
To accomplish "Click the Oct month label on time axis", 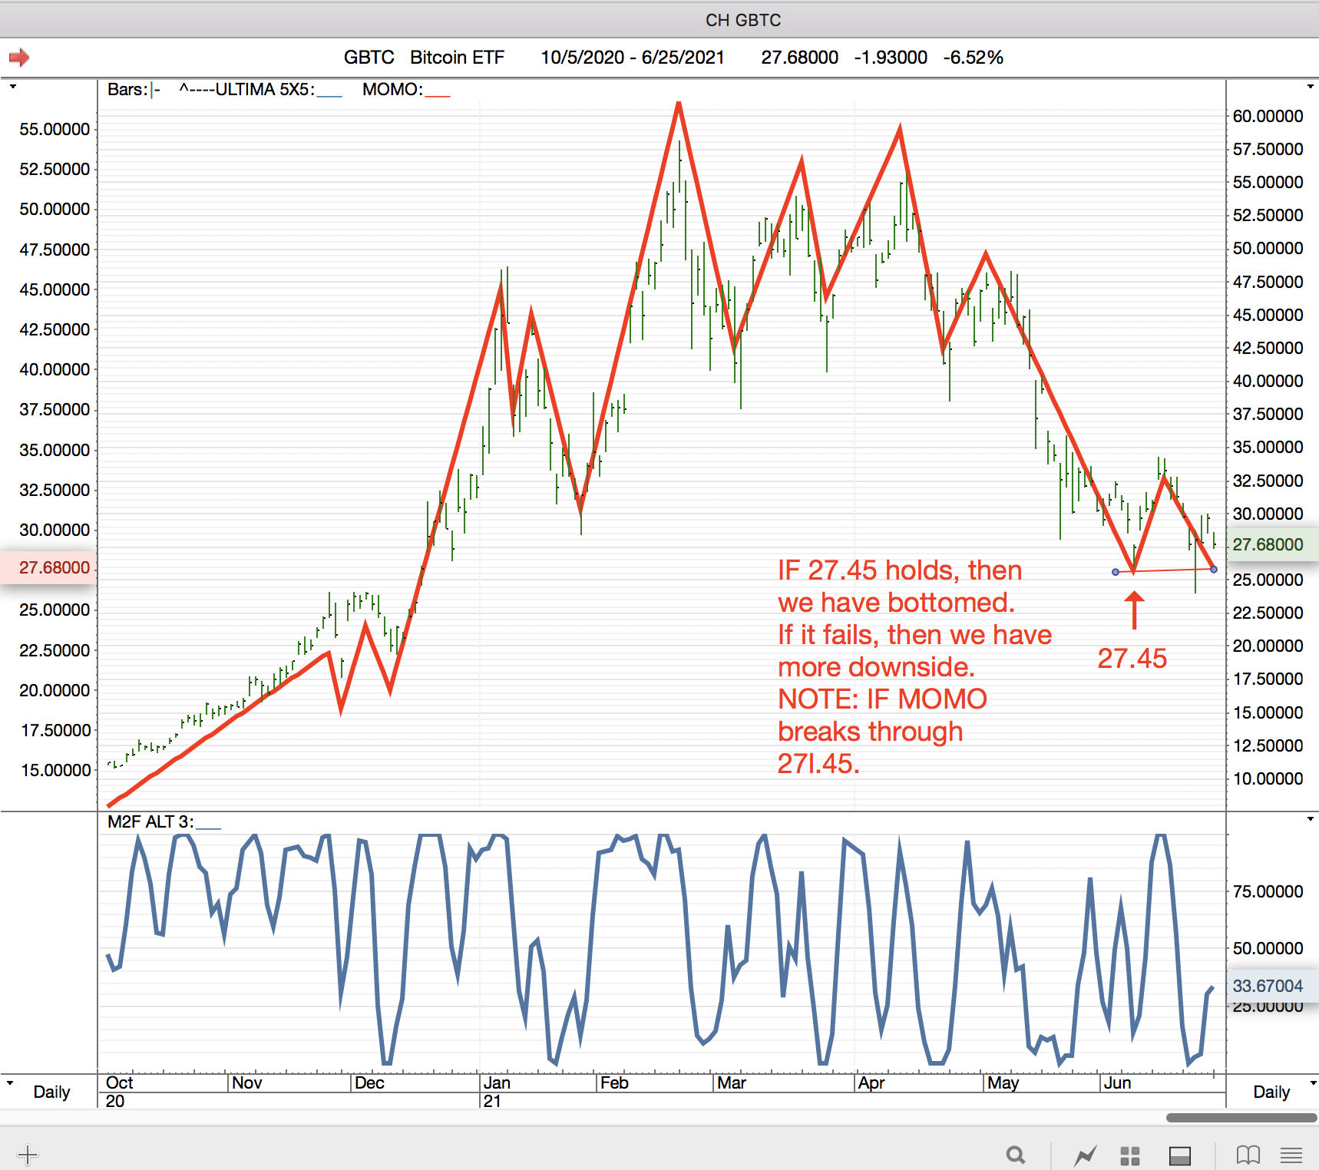I will tap(119, 1082).
